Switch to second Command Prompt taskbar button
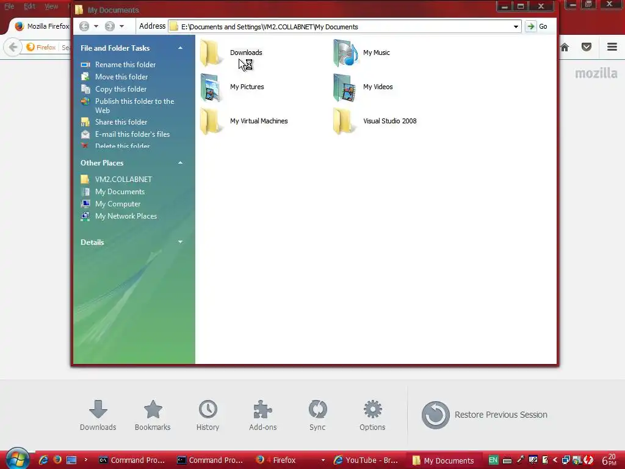This screenshot has height=469, width=625. click(211, 460)
